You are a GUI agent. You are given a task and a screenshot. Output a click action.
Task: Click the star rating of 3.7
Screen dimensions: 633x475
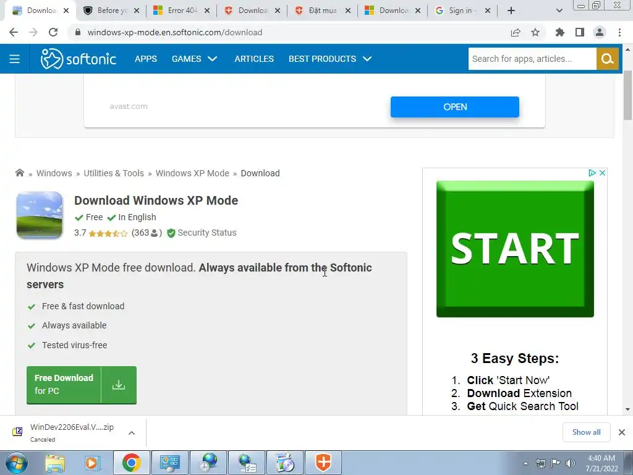click(108, 233)
